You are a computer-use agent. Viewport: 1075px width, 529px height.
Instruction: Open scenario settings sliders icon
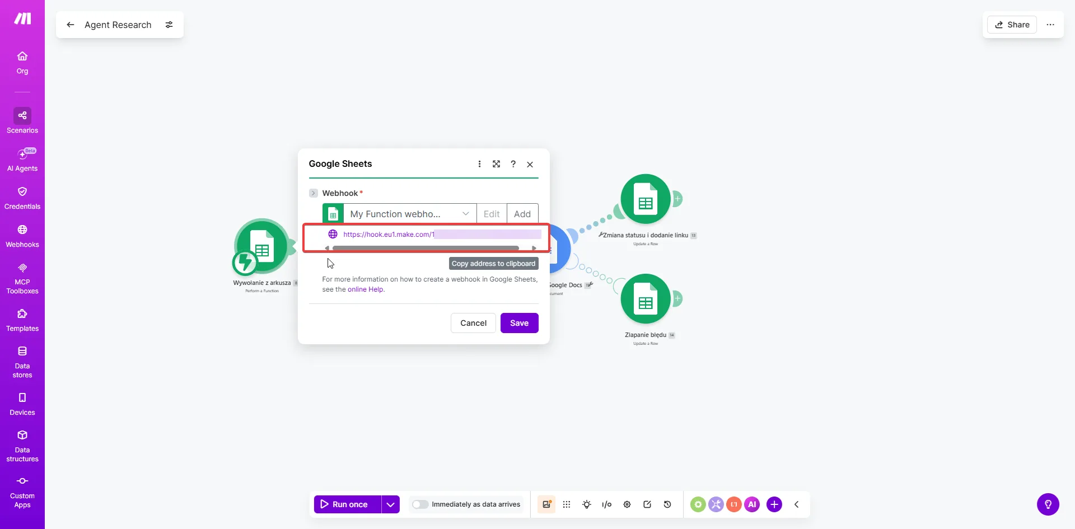pyautogui.click(x=169, y=25)
